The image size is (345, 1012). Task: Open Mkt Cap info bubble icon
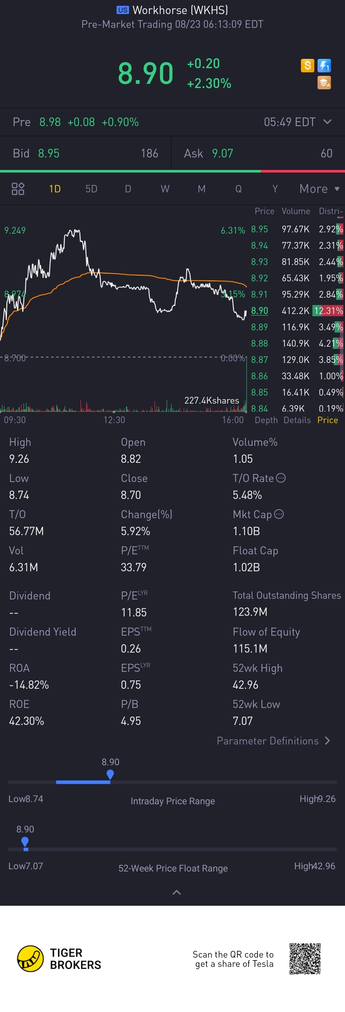(x=279, y=514)
